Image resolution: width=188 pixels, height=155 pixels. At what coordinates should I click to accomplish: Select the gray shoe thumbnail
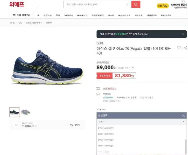click(x=26, y=112)
